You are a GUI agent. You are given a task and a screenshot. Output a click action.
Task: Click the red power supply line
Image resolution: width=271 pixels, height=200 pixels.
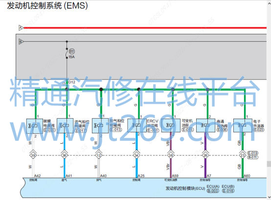(145, 28)
